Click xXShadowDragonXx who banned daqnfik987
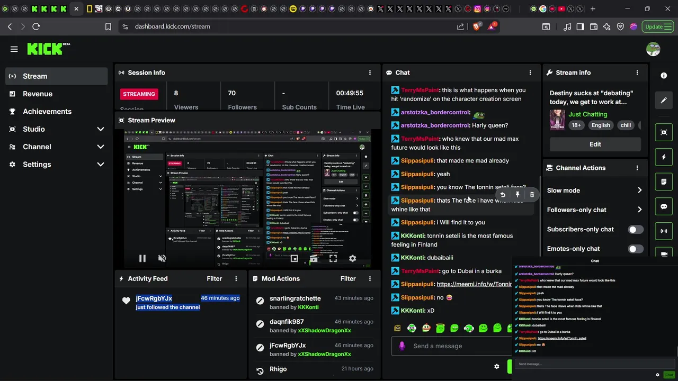 click(325, 331)
